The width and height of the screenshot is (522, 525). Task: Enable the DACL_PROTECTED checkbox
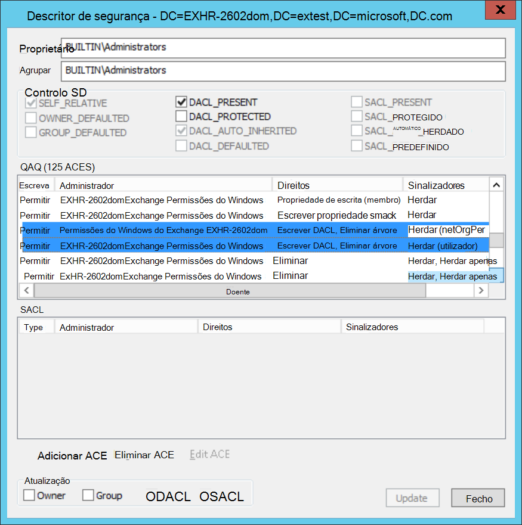click(181, 116)
